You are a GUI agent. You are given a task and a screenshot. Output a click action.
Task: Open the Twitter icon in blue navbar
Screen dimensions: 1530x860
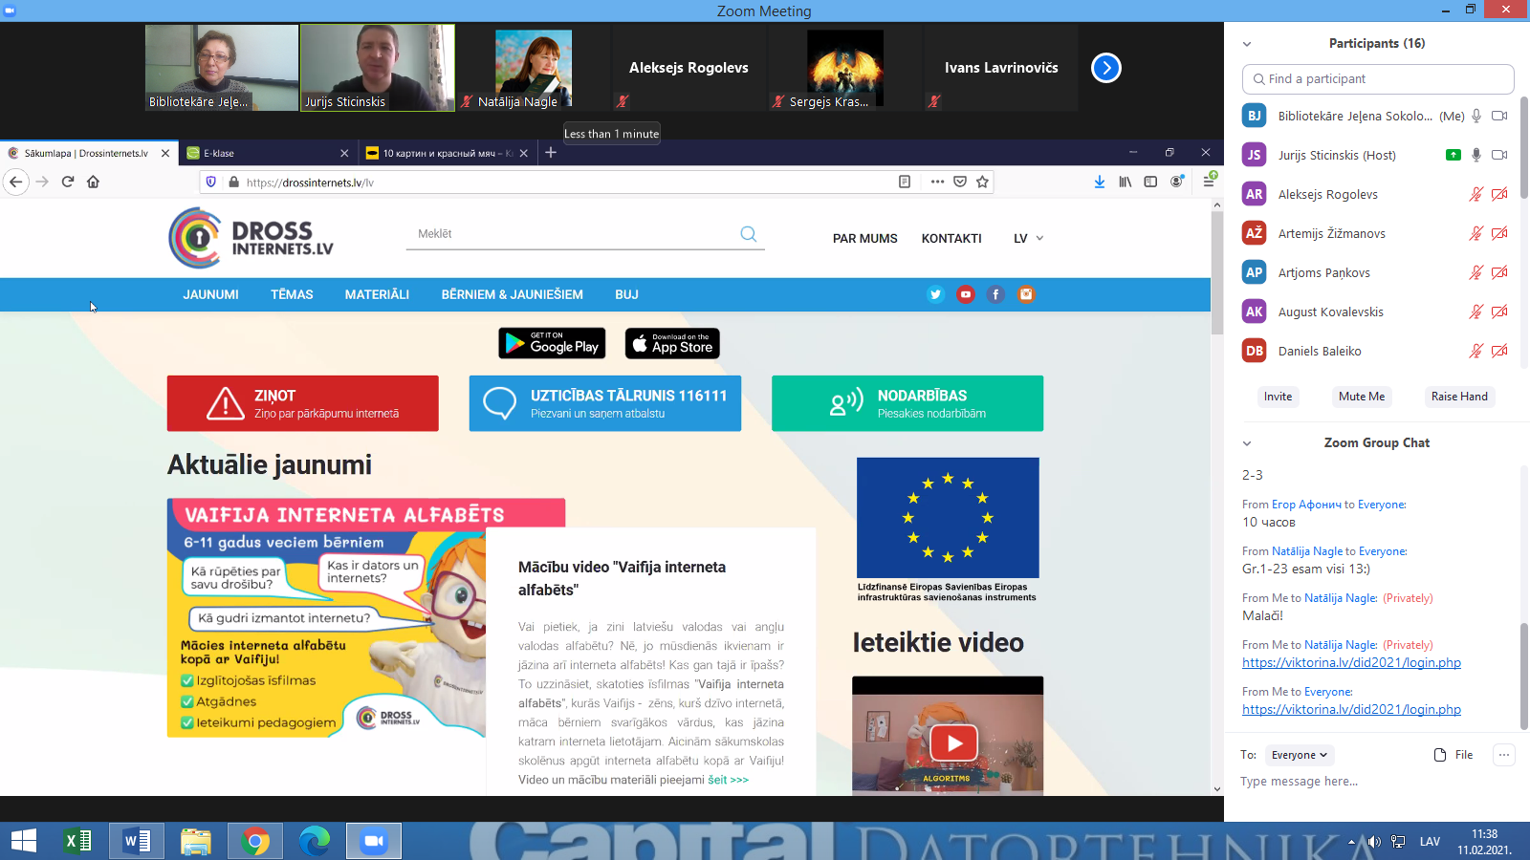(935, 294)
